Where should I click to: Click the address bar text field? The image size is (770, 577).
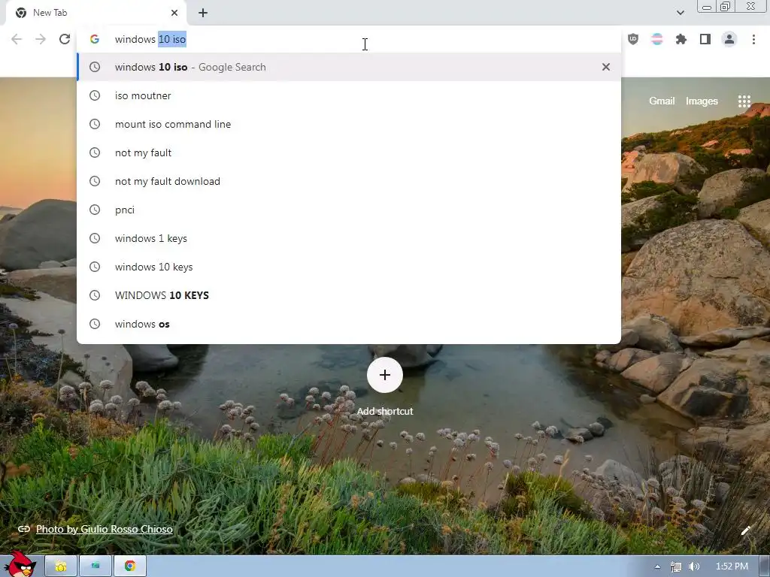[349, 39]
